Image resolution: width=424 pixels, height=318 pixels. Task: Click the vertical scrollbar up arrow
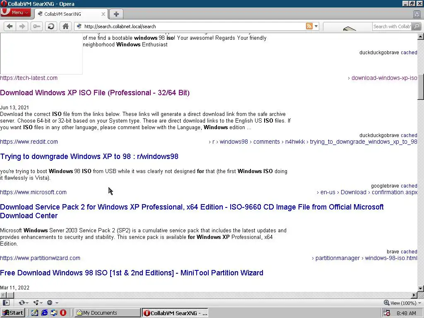tap(421, 36)
